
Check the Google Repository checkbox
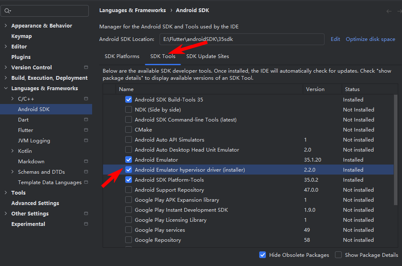tap(129, 240)
